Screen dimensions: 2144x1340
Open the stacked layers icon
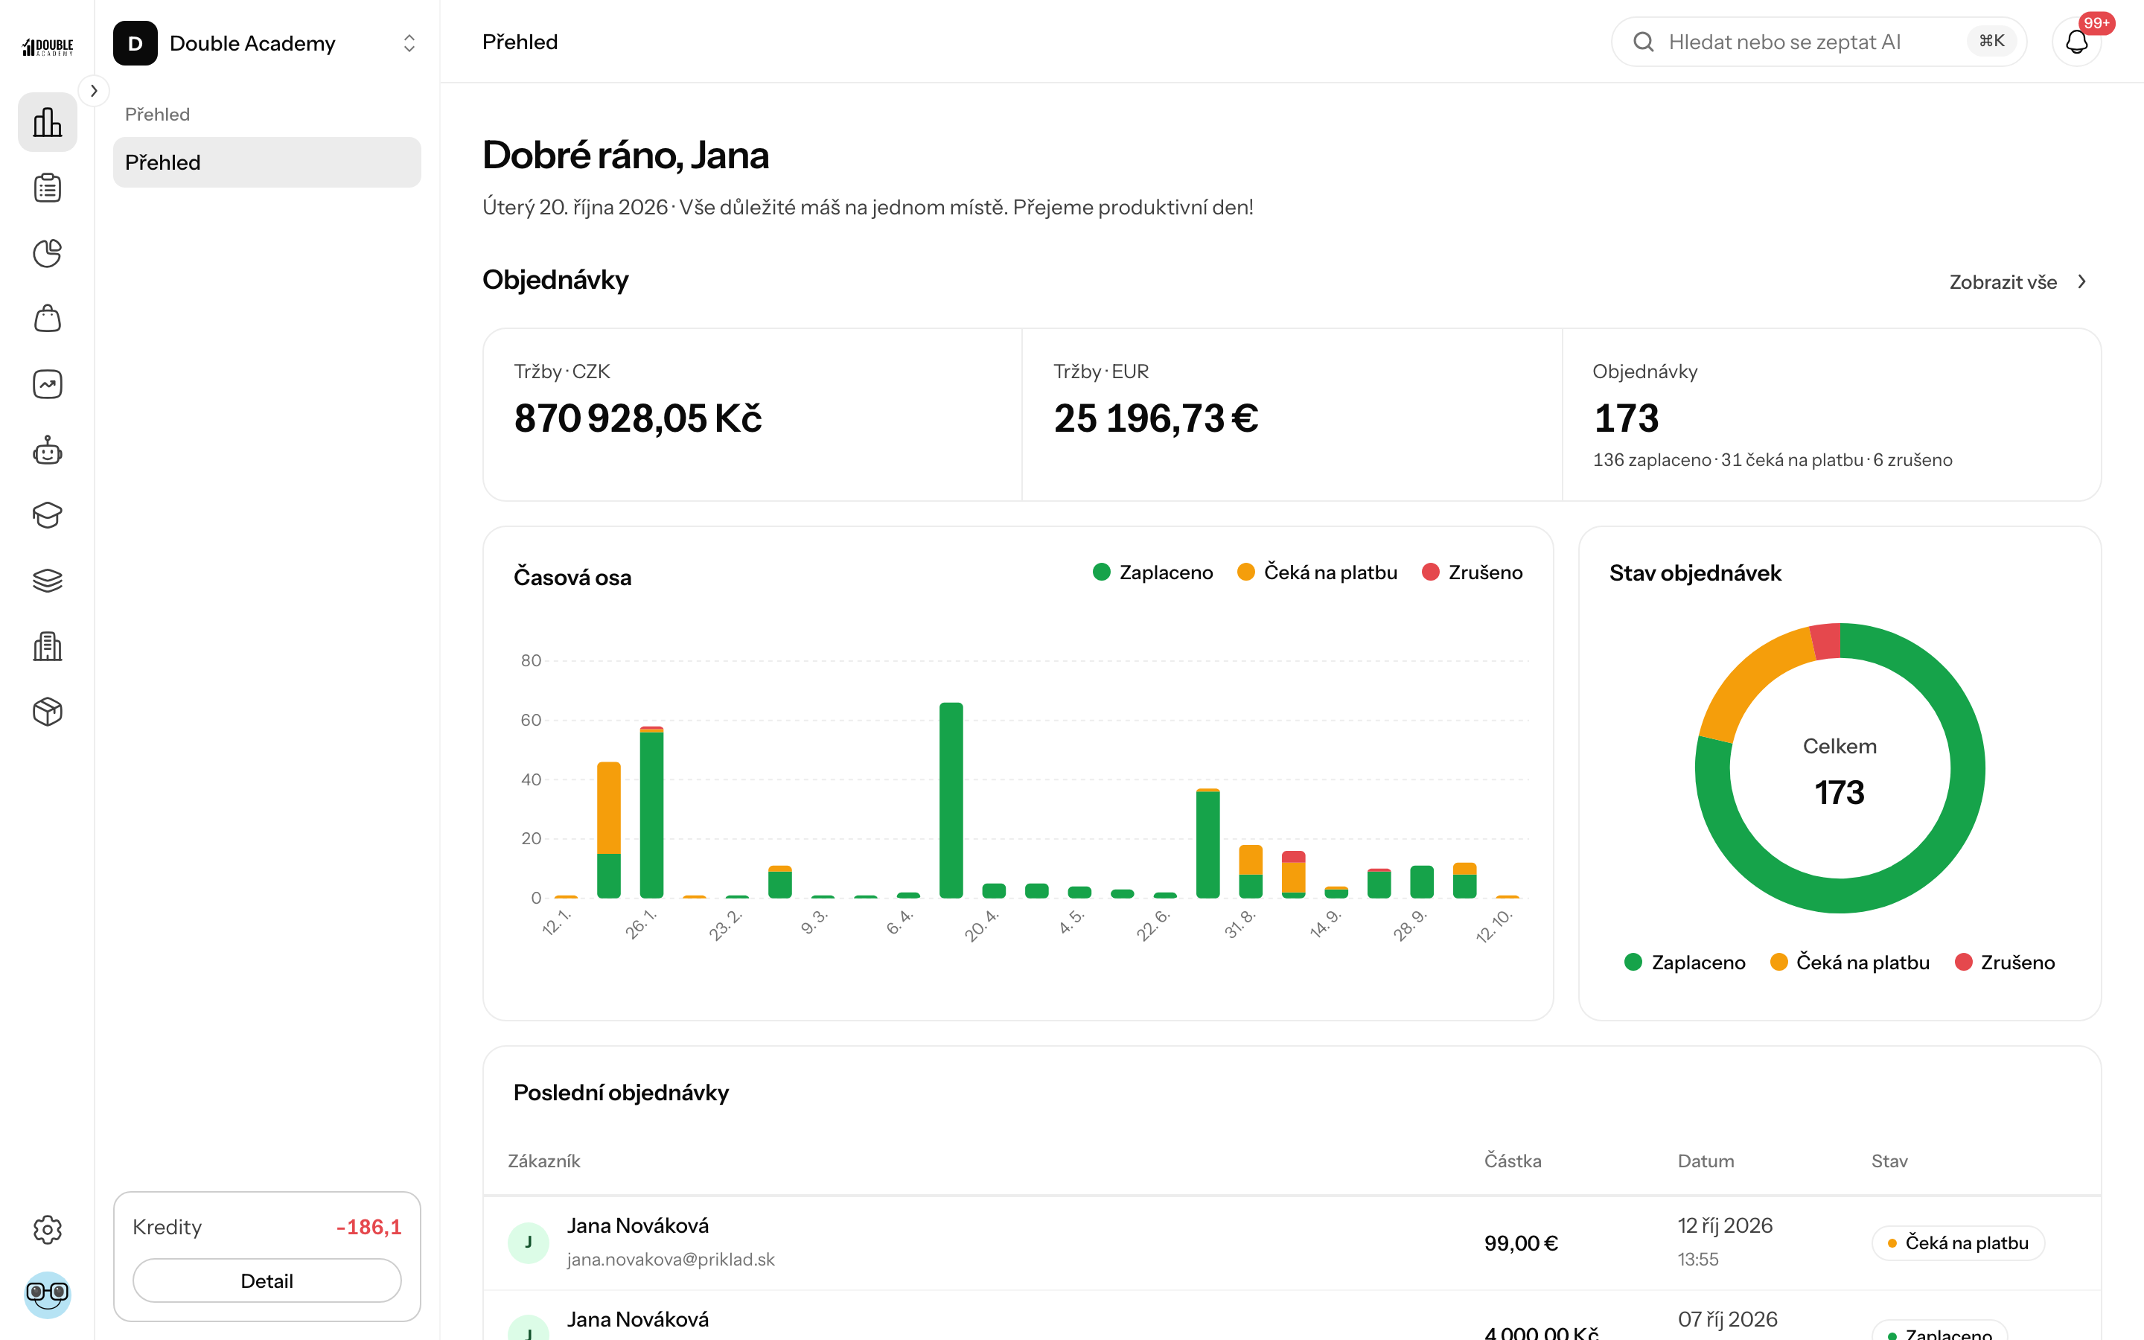click(x=47, y=581)
